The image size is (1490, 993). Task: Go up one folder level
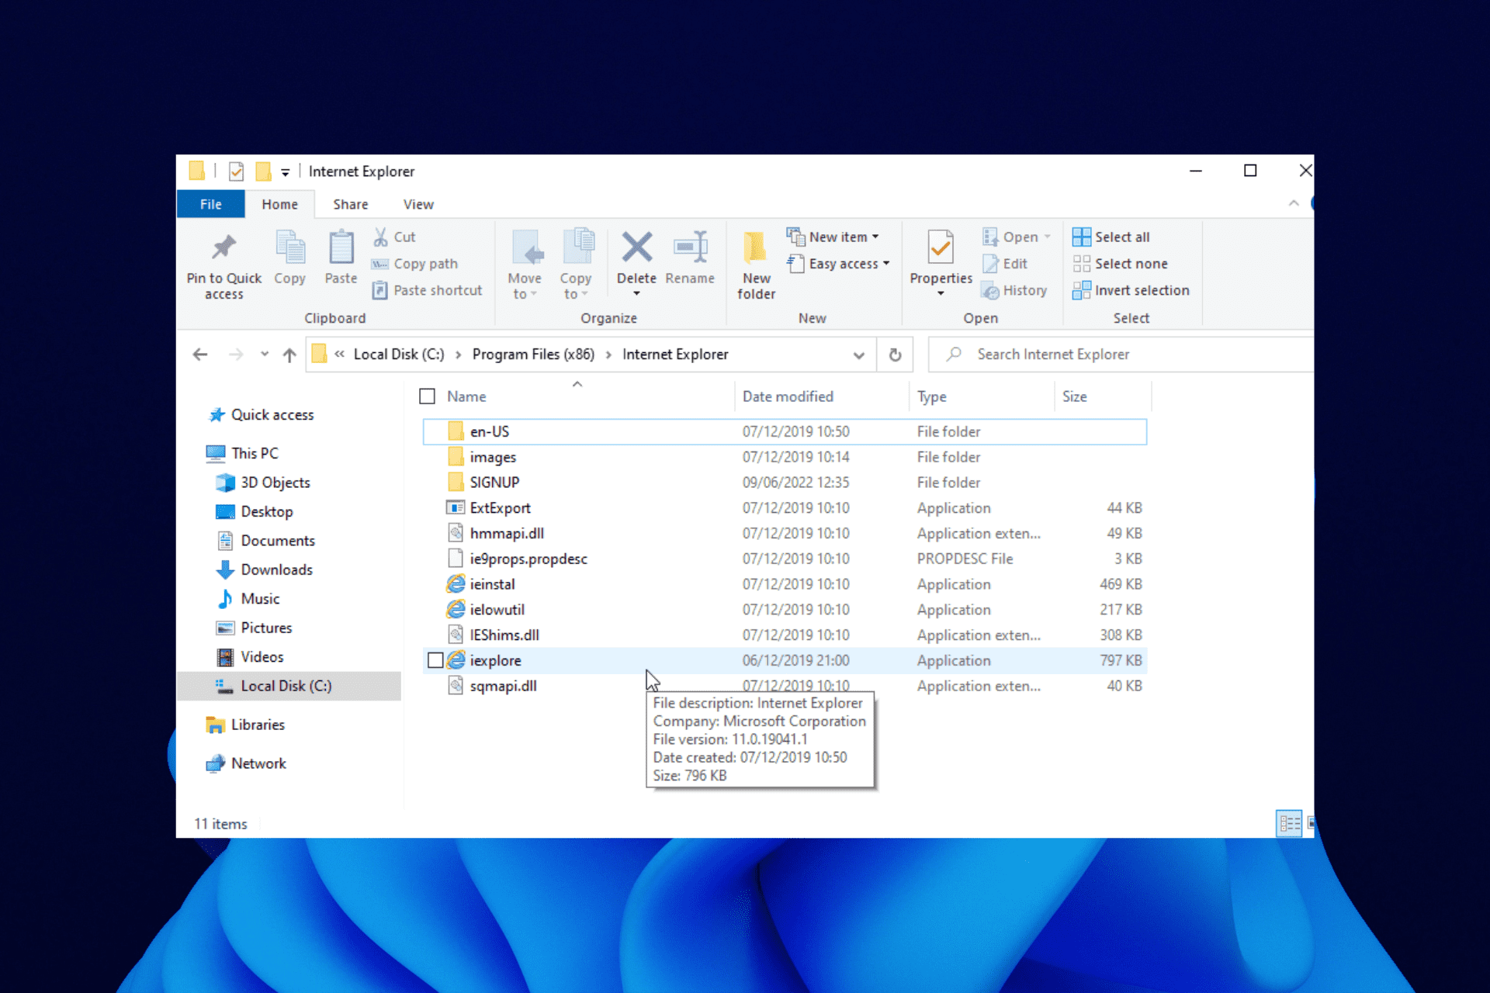coord(289,355)
